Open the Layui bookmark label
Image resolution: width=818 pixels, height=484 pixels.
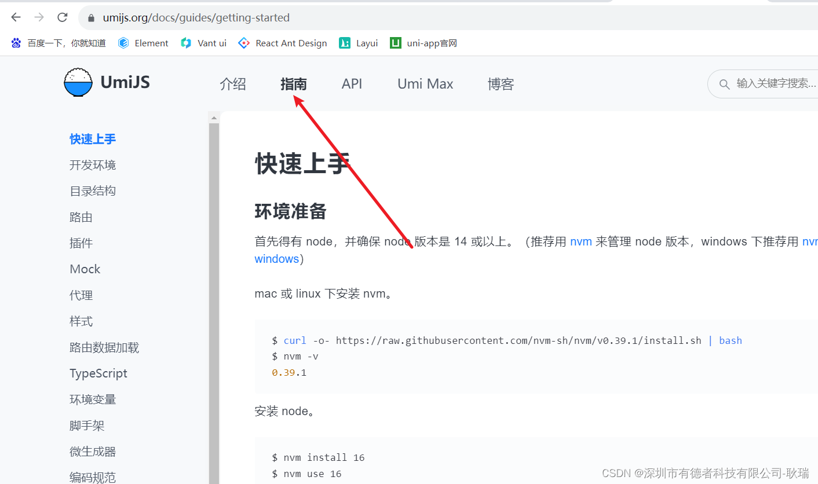click(367, 43)
